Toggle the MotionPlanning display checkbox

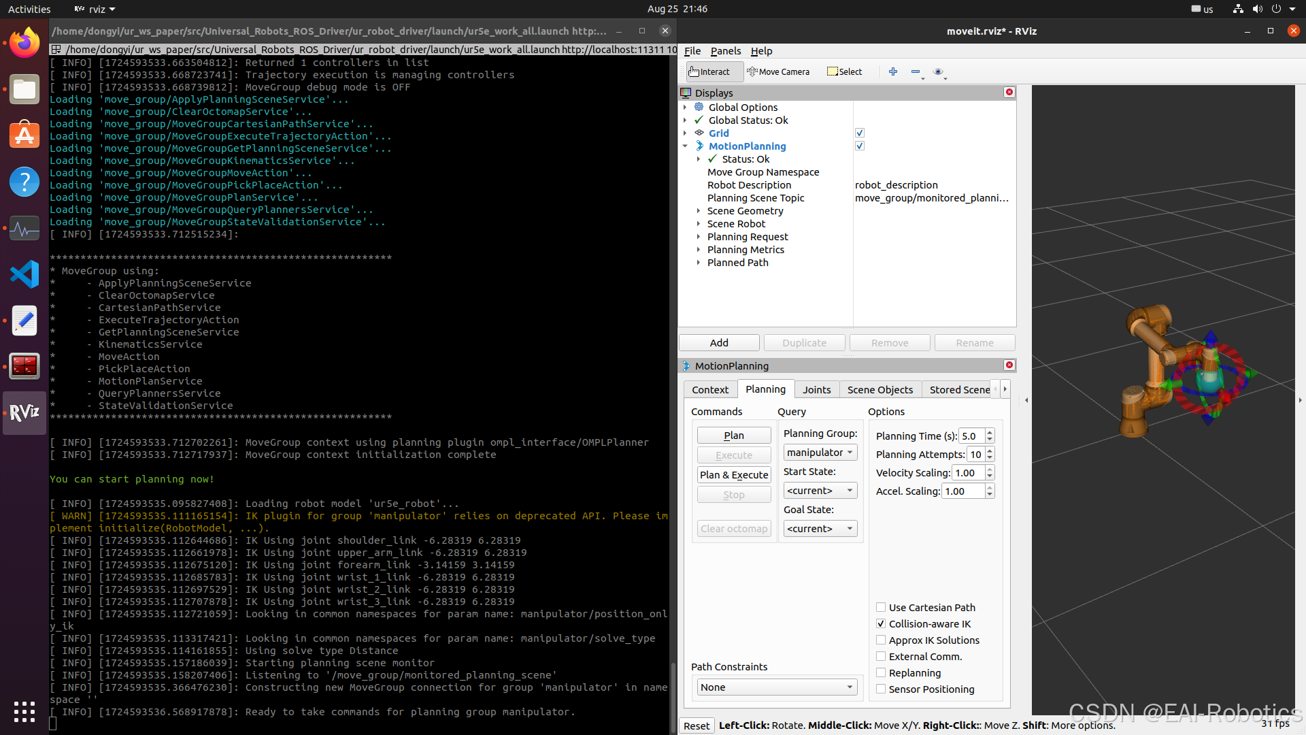(x=859, y=146)
